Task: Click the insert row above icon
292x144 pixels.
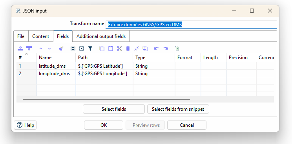Action: (20, 49)
